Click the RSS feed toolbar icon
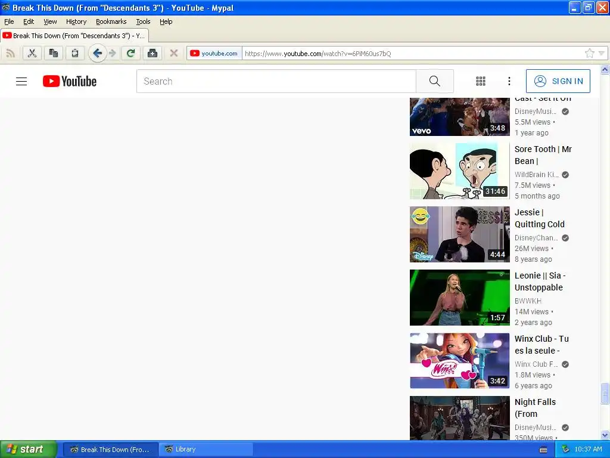Image resolution: width=610 pixels, height=458 pixels. [x=11, y=53]
